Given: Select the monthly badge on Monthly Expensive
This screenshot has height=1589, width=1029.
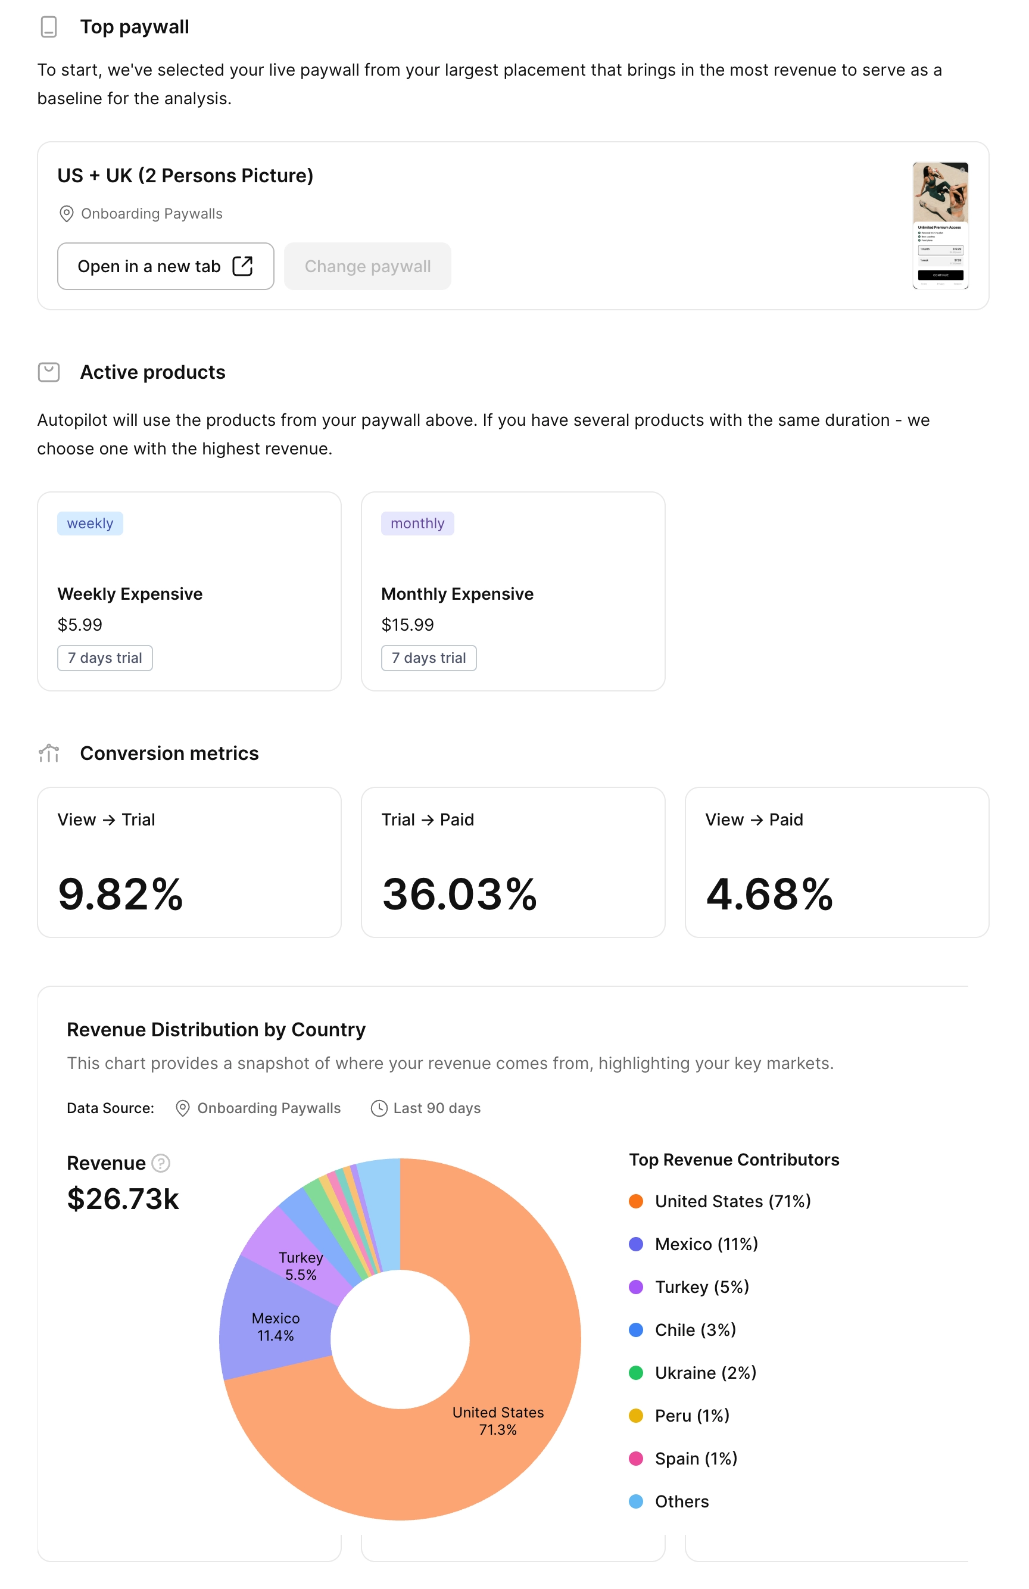Looking at the screenshot, I should (417, 524).
